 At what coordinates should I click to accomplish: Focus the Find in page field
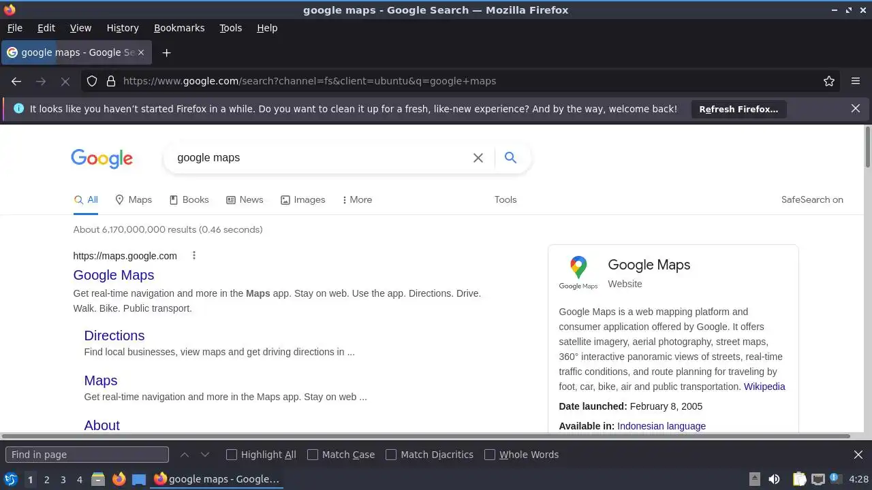(x=87, y=455)
